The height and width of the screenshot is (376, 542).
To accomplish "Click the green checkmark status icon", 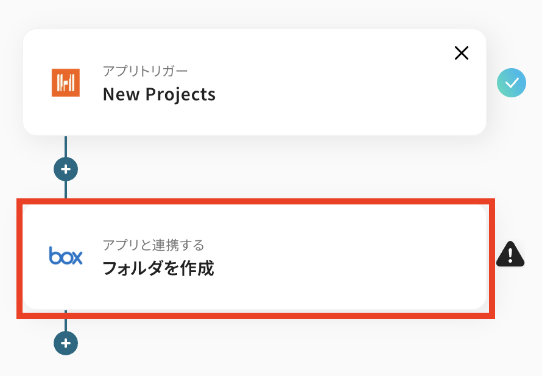I will (x=512, y=83).
